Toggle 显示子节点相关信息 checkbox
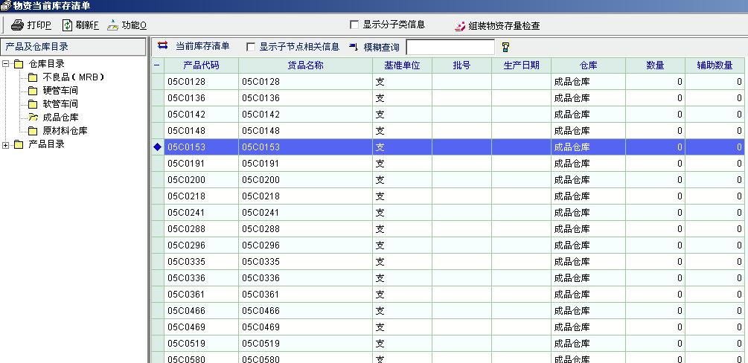 click(x=251, y=47)
